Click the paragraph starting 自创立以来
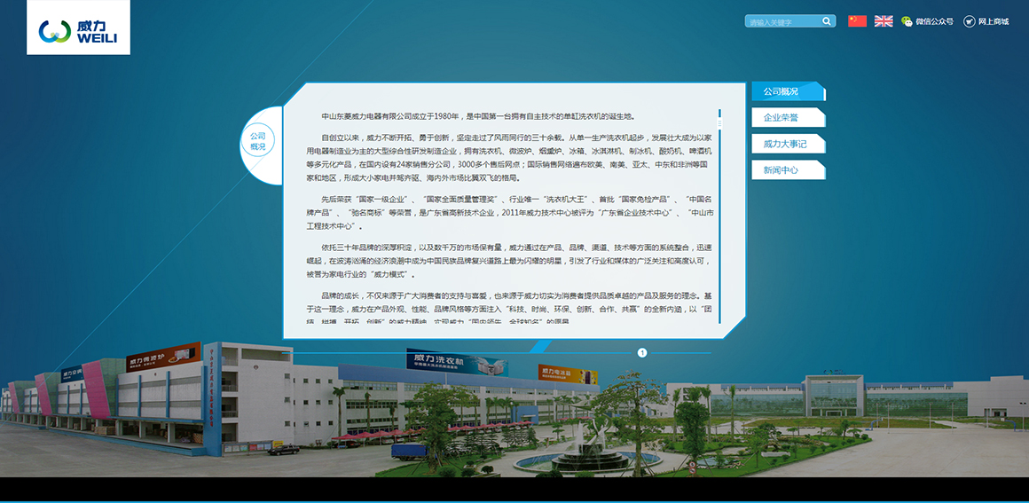1029x503 pixels. (509, 158)
